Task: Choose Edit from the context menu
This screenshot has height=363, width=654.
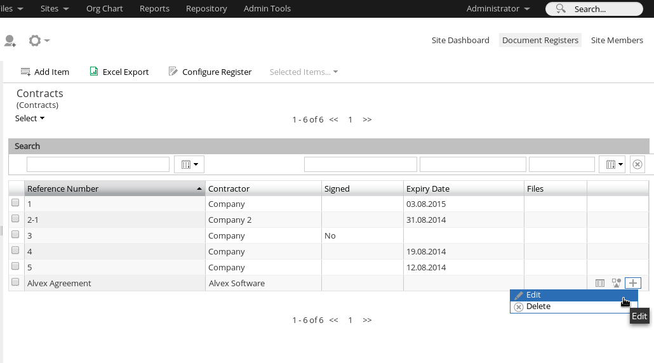Action: coord(533,295)
